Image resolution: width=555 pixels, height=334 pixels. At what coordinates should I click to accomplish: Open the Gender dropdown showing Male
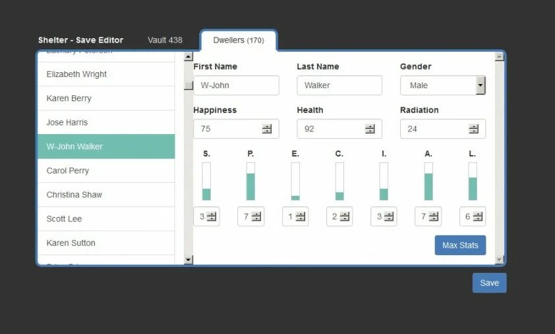443,85
